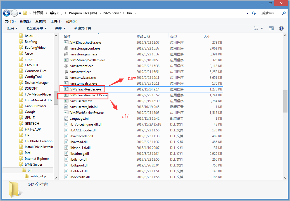The image size is (290, 201).
Task: Open the 包含到库中 dropdown
Action: (x=36, y=28)
